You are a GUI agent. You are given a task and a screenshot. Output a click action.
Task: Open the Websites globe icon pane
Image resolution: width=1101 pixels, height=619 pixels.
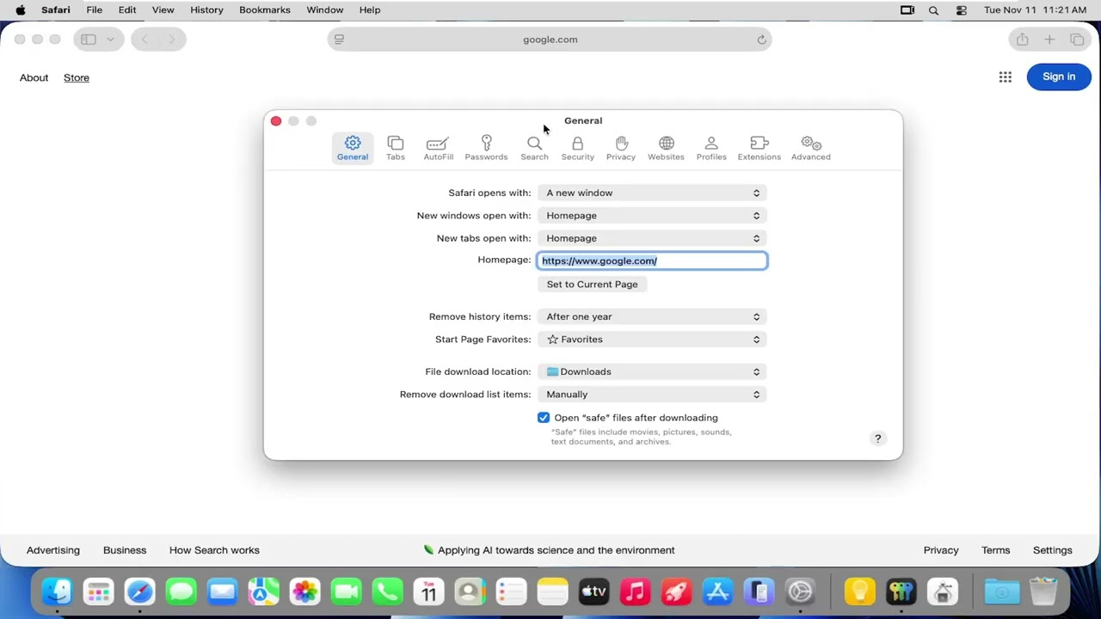coord(666,148)
